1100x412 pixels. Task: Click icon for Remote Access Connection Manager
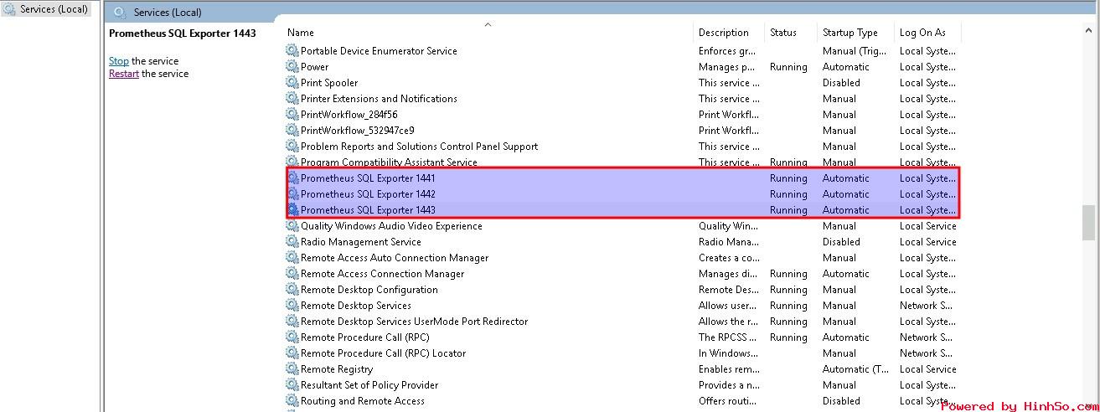[x=292, y=274]
